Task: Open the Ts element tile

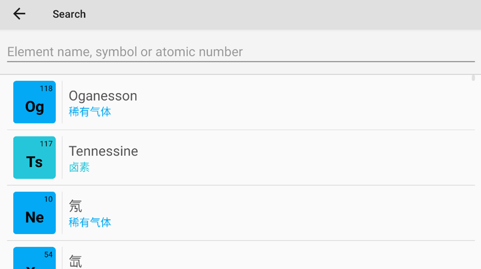Action: coord(34,157)
